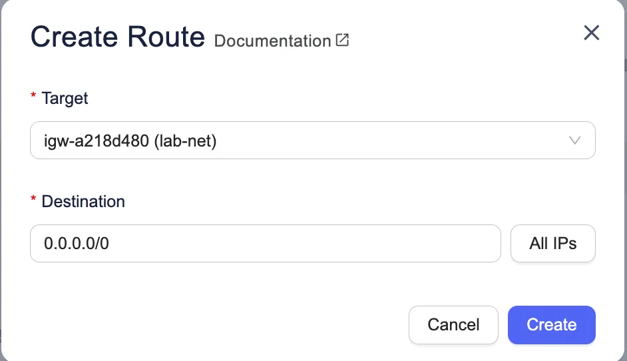Expand the Target dropdown chevron arrow

click(575, 141)
